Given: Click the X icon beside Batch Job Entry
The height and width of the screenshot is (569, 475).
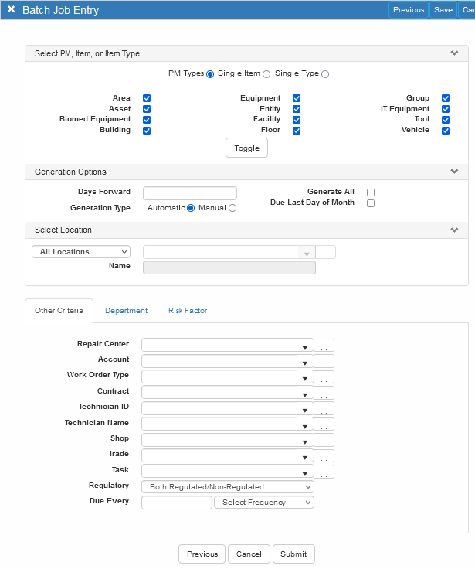Looking at the screenshot, I should [11, 10].
